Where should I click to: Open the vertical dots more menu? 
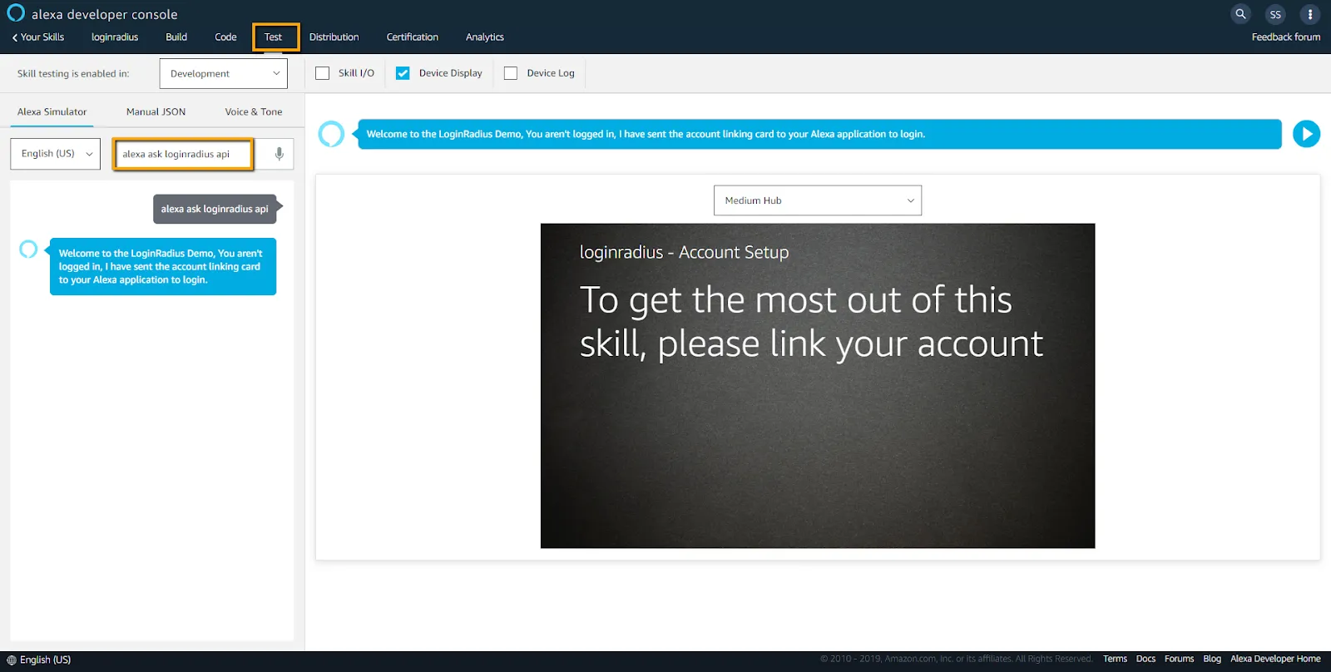point(1310,14)
